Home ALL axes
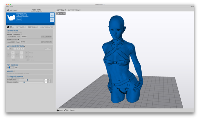 (x=11, y=49)
